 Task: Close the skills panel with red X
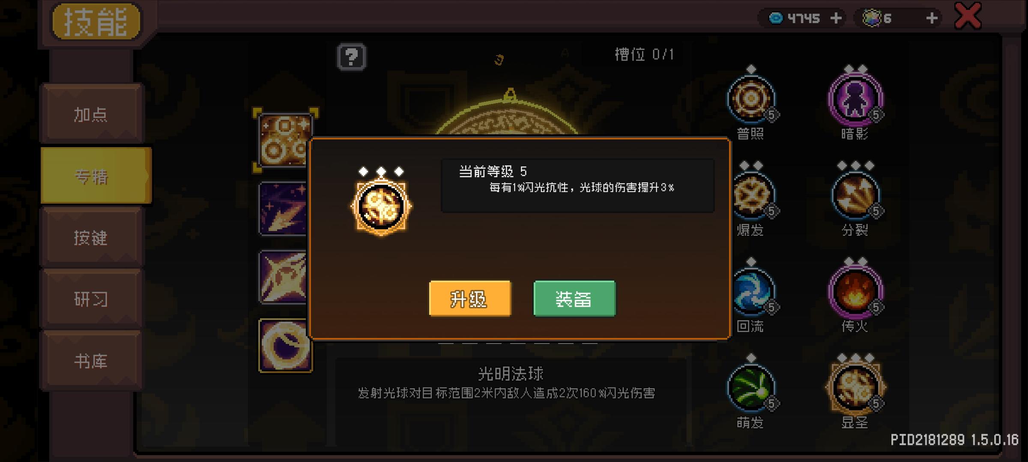[968, 16]
